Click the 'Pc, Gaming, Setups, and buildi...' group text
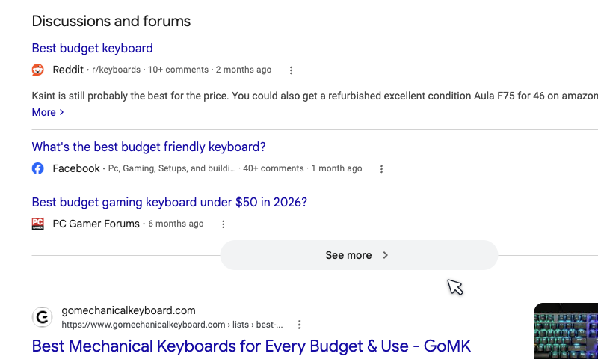This screenshot has height=359, width=598. click(x=172, y=168)
